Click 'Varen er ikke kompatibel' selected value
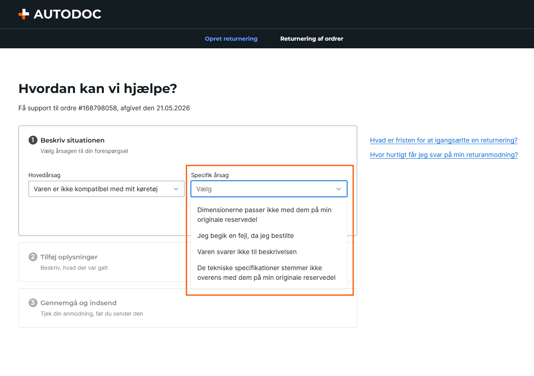The width and height of the screenshot is (534, 376). pyautogui.click(x=96, y=189)
